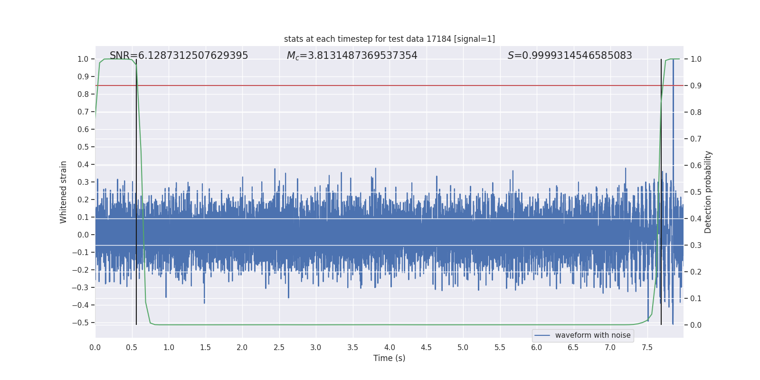Select the −0.3 tick on Whitened strain axis
Screen dimensions: 760x380
80,287
